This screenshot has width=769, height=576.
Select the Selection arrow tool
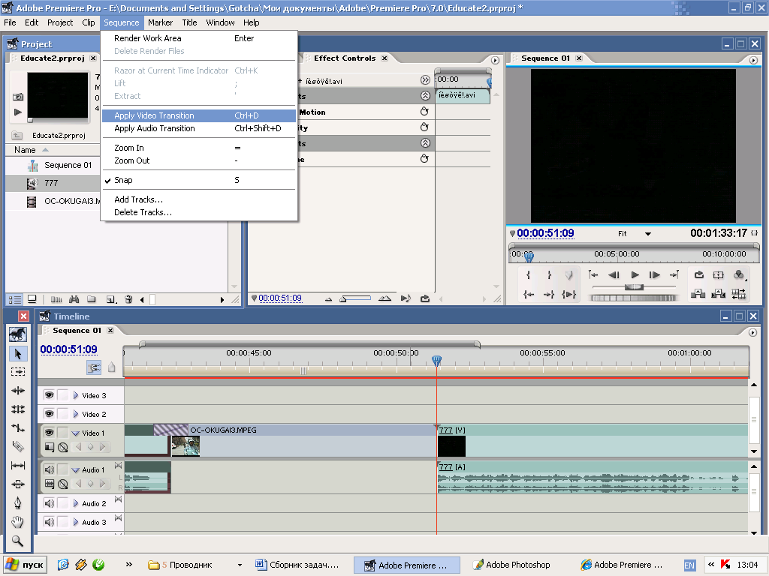(18, 354)
